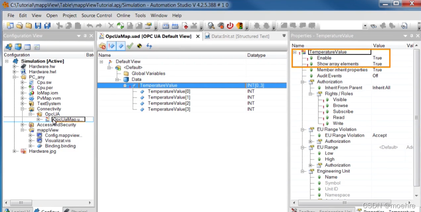Select Global Variables folder
The height and width of the screenshot is (212, 421).
click(148, 74)
